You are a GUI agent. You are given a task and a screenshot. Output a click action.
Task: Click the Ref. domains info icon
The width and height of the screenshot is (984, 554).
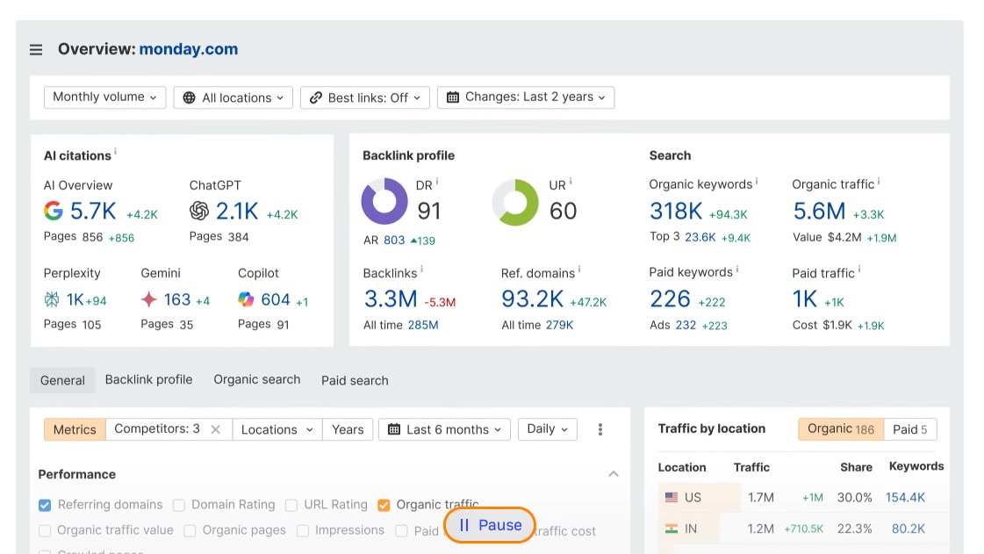[x=579, y=270]
